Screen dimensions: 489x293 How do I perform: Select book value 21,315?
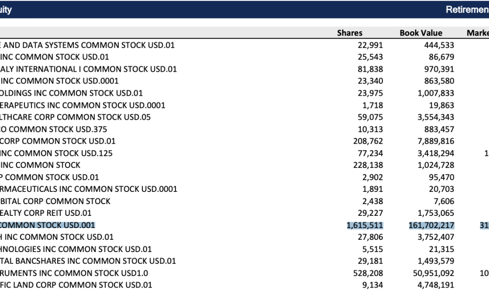442,249
